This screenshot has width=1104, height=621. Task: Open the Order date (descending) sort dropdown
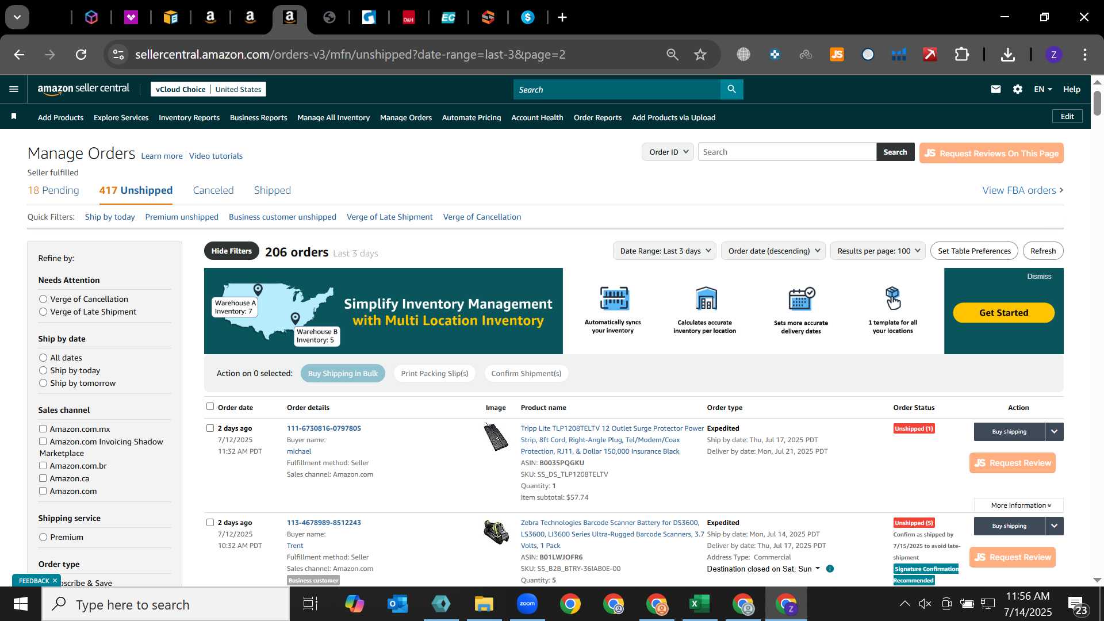pos(773,251)
